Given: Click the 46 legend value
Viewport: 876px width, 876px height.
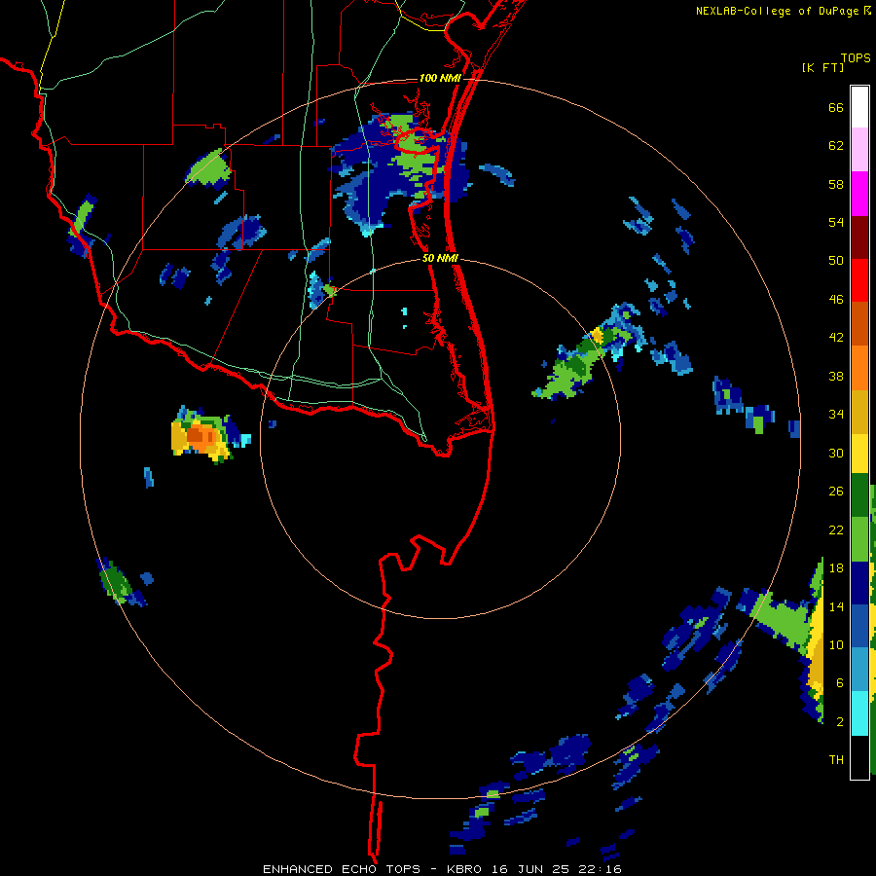Looking at the screenshot, I should pos(836,300).
